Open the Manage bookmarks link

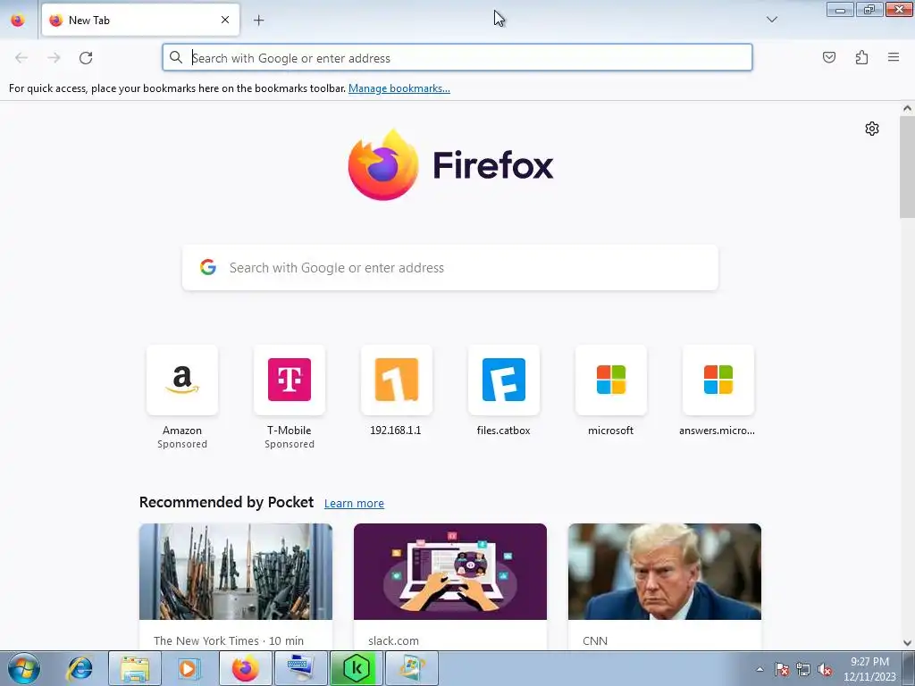[399, 88]
